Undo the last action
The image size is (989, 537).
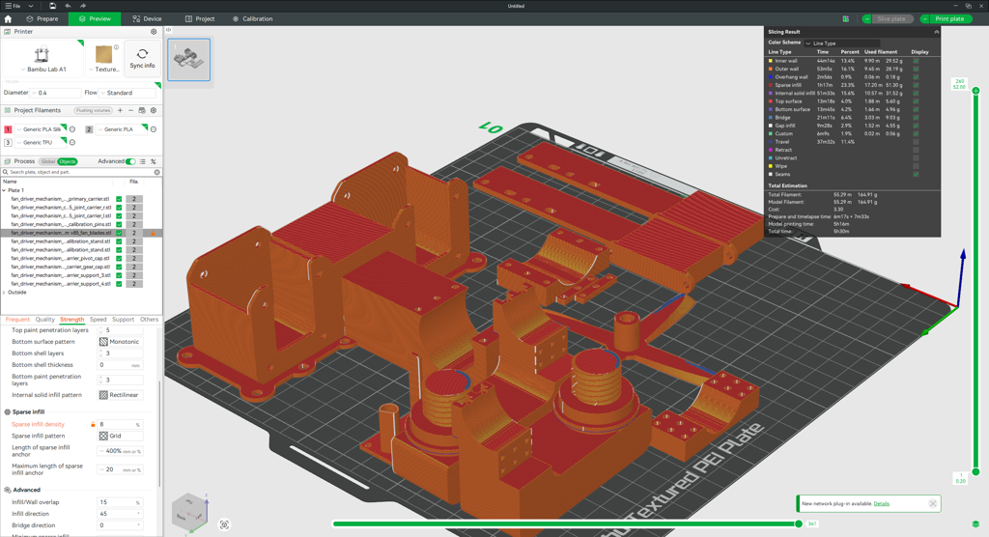coord(69,6)
